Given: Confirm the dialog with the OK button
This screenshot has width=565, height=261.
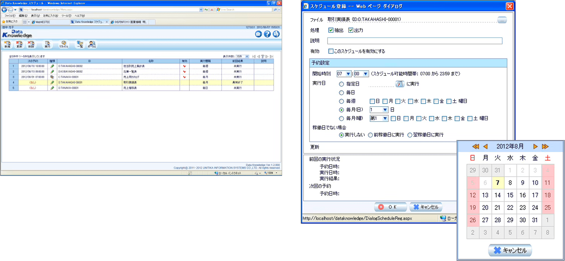Looking at the screenshot, I should pyautogui.click(x=390, y=207).
